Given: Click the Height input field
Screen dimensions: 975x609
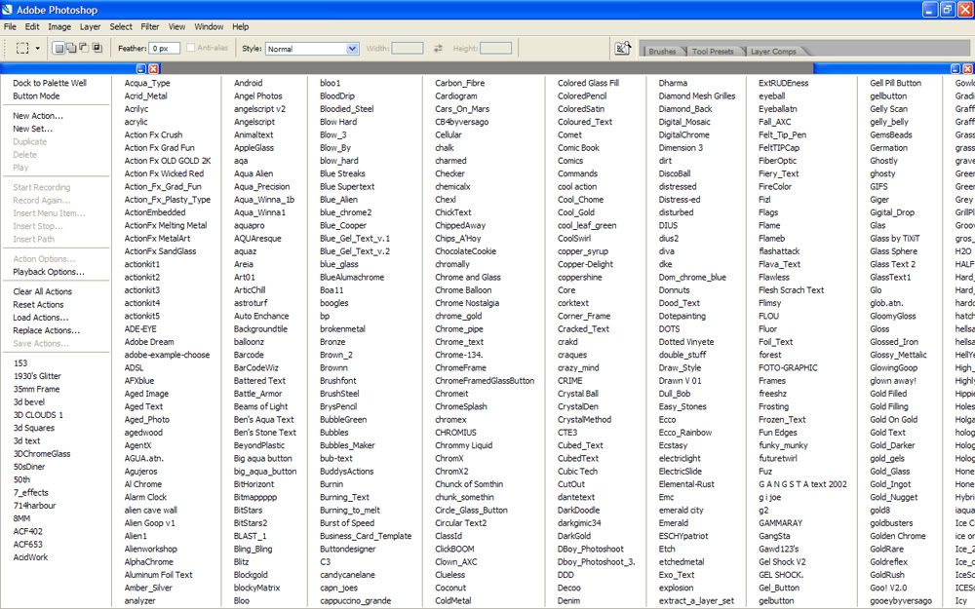Looking at the screenshot, I should click(x=496, y=49).
